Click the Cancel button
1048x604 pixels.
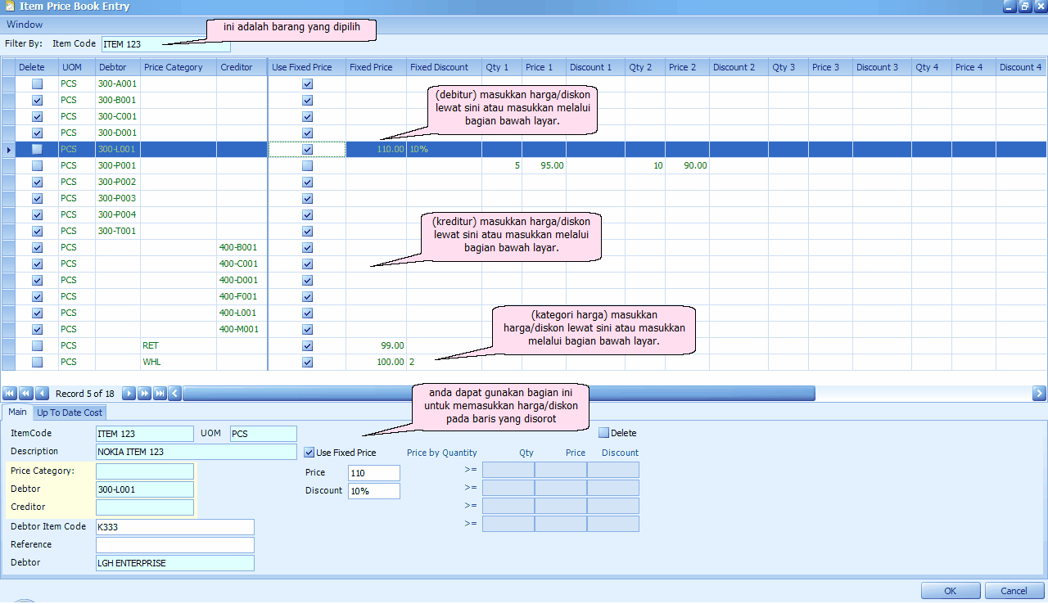click(1014, 591)
